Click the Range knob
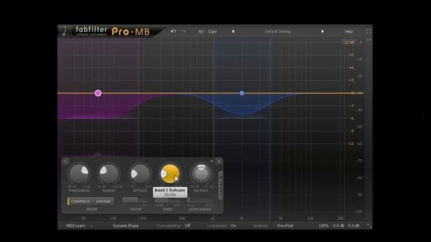This screenshot has height=242, width=431. (x=109, y=173)
